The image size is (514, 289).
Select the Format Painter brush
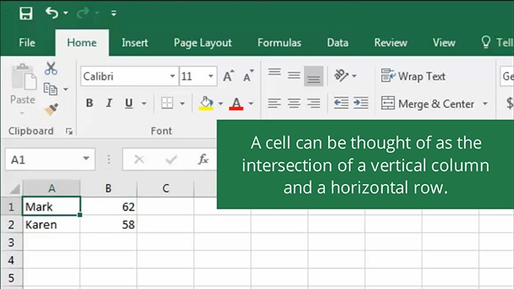pos(51,109)
